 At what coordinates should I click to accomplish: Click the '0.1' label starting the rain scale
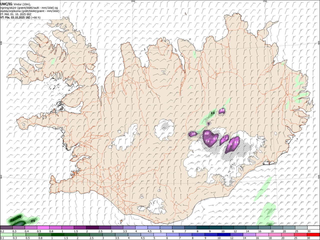[x=2, y=238]
